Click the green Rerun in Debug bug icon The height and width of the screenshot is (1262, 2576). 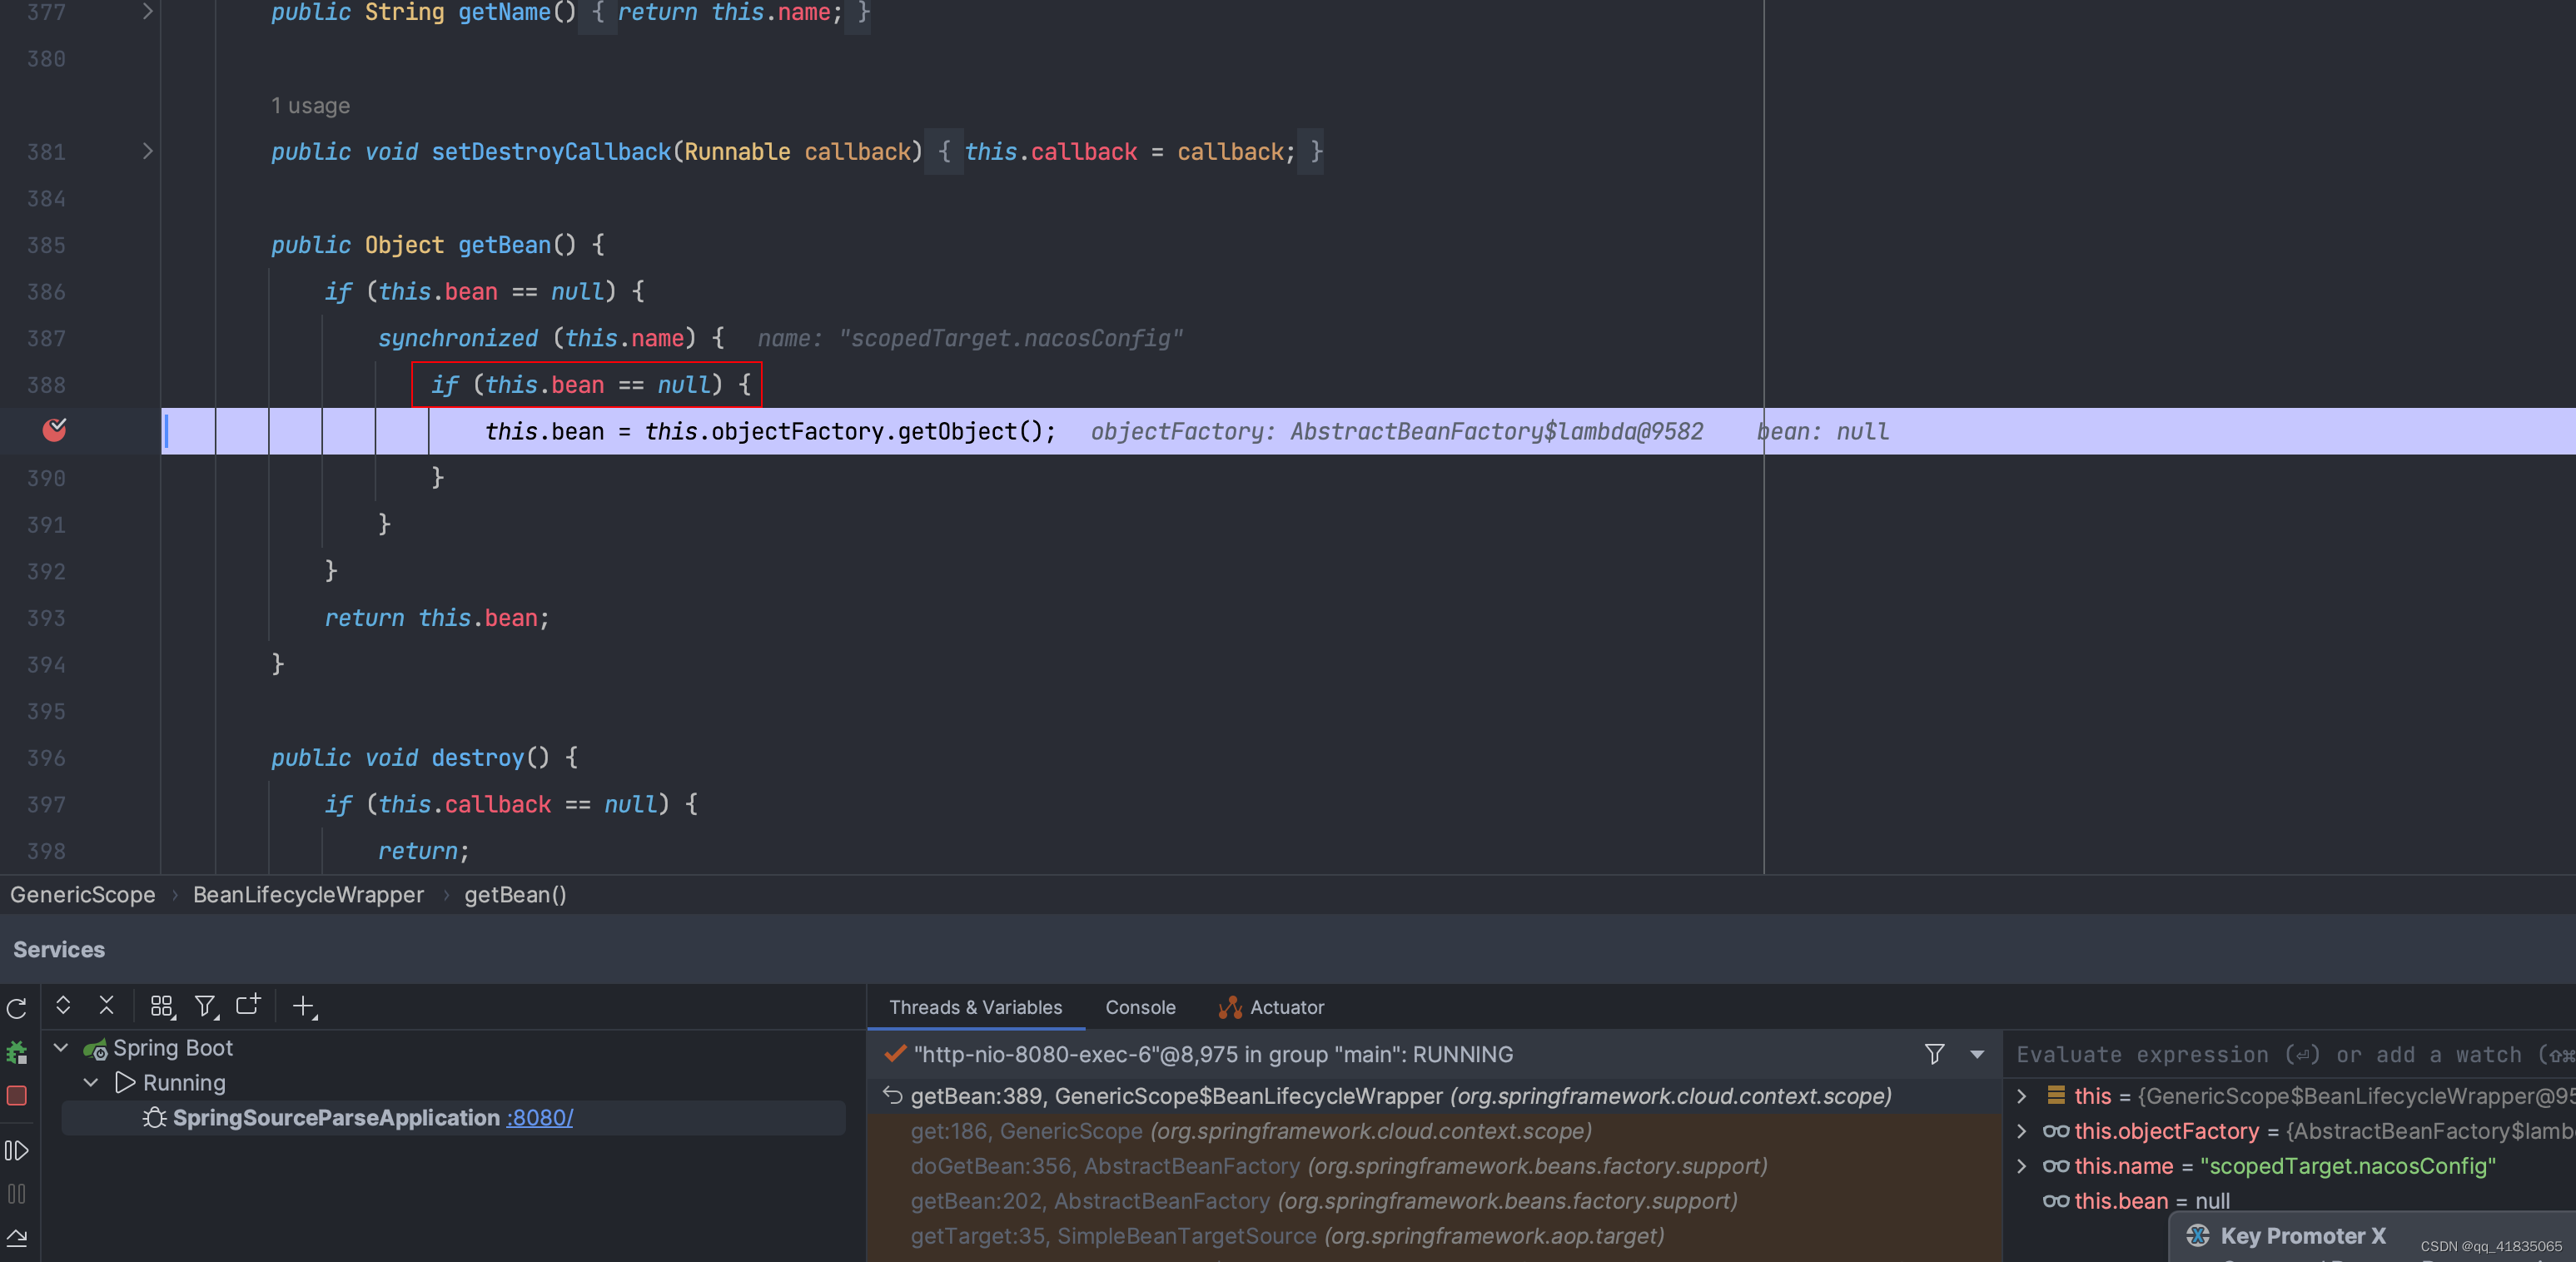pos(17,1052)
